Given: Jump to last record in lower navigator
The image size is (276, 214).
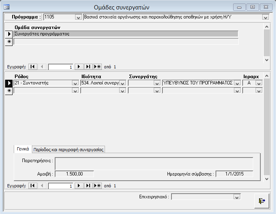Looking at the screenshot, I should [88, 186].
